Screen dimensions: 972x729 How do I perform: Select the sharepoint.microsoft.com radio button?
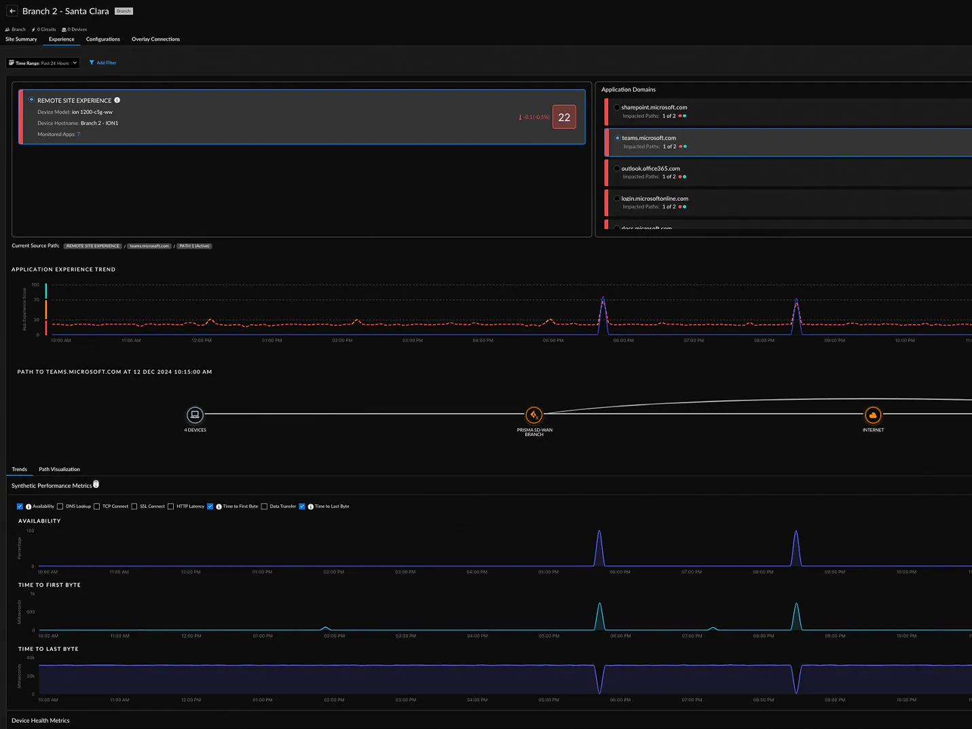(616, 107)
